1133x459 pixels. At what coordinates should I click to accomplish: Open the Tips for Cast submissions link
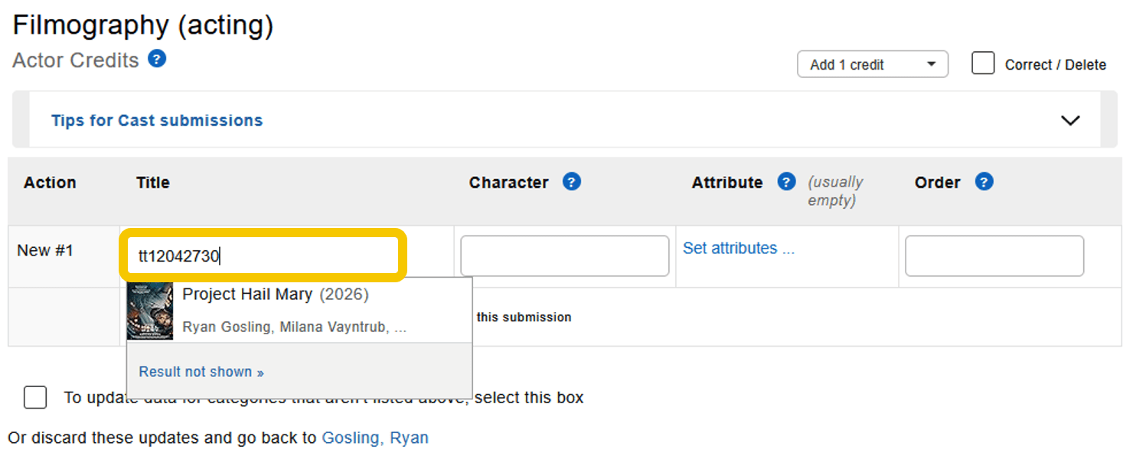coord(157,120)
